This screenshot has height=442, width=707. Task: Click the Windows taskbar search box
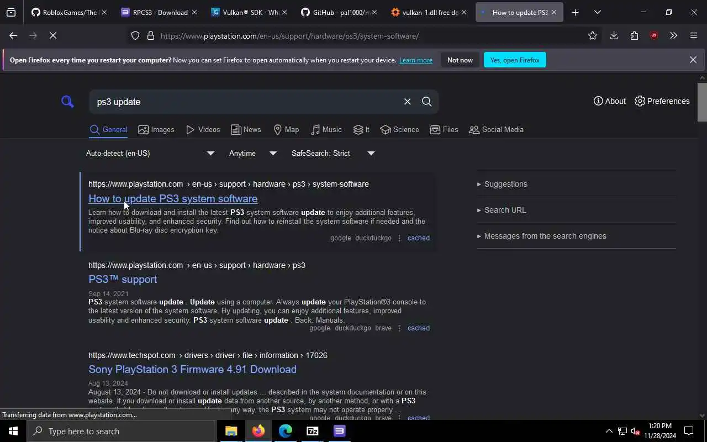122,431
